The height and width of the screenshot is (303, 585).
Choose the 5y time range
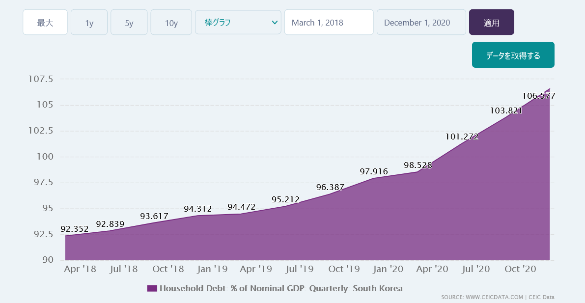(129, 23)
